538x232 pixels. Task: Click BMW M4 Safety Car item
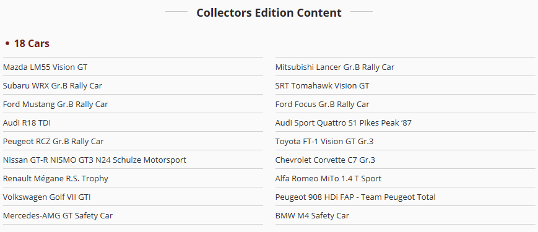[406, 215]
